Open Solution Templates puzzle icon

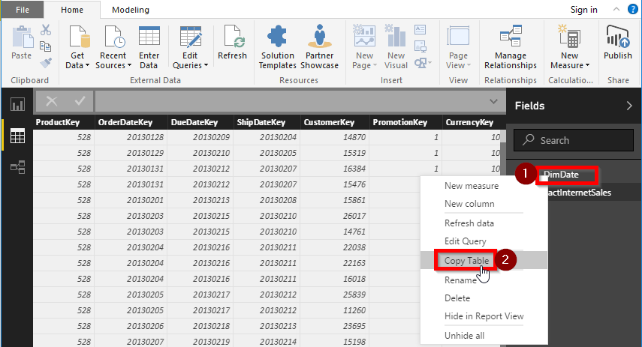pyautogui.click(x=277, y=36)
